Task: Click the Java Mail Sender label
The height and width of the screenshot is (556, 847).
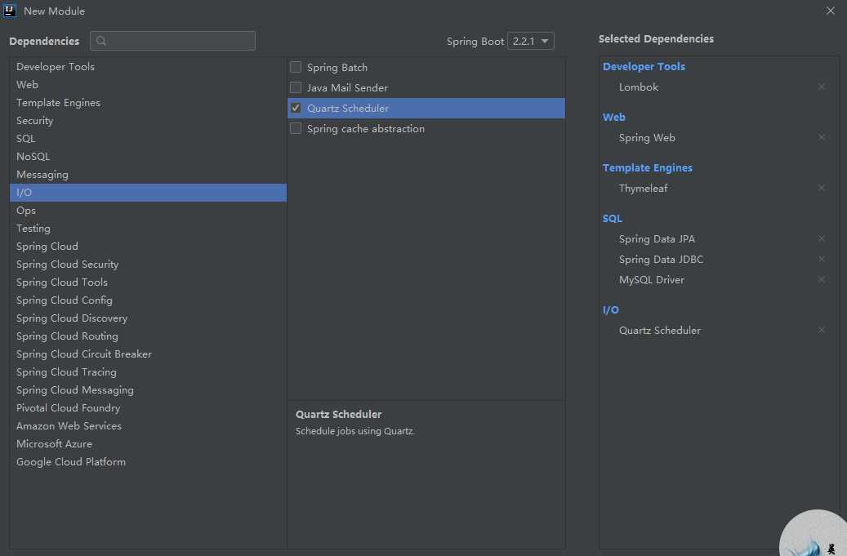Action: 347,87
